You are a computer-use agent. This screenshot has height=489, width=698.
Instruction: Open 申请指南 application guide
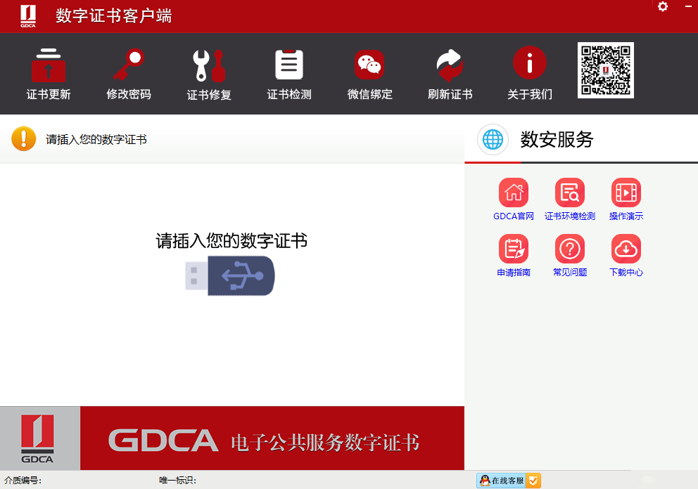tap(513, 255)
